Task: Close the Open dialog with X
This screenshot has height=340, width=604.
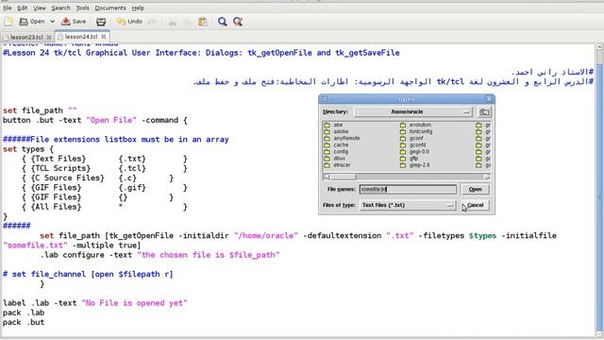Action: [x=489, y=99]
